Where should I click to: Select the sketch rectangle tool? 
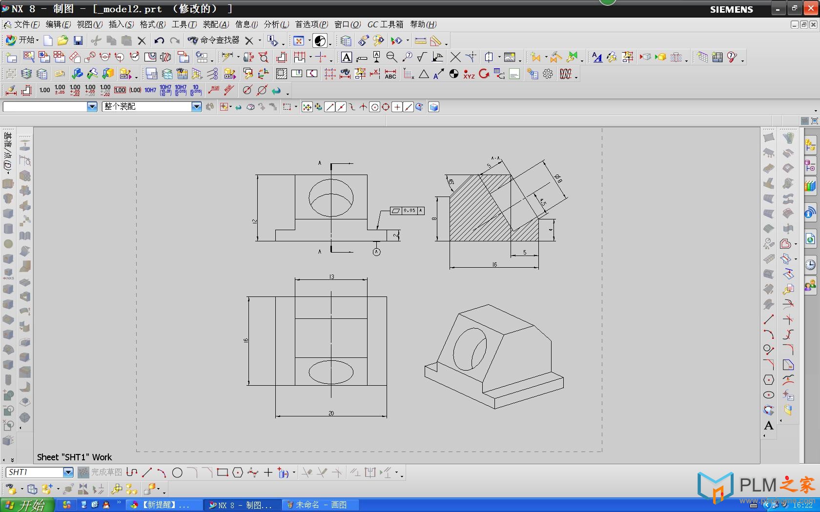223,473
